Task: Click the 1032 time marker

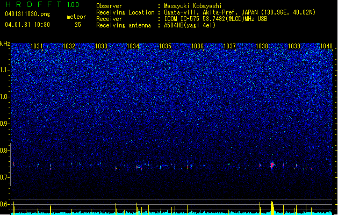Action: tap(69, 46)
